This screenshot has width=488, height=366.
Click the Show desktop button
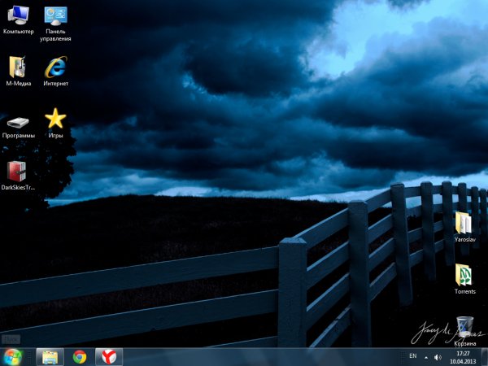[485, 357]
